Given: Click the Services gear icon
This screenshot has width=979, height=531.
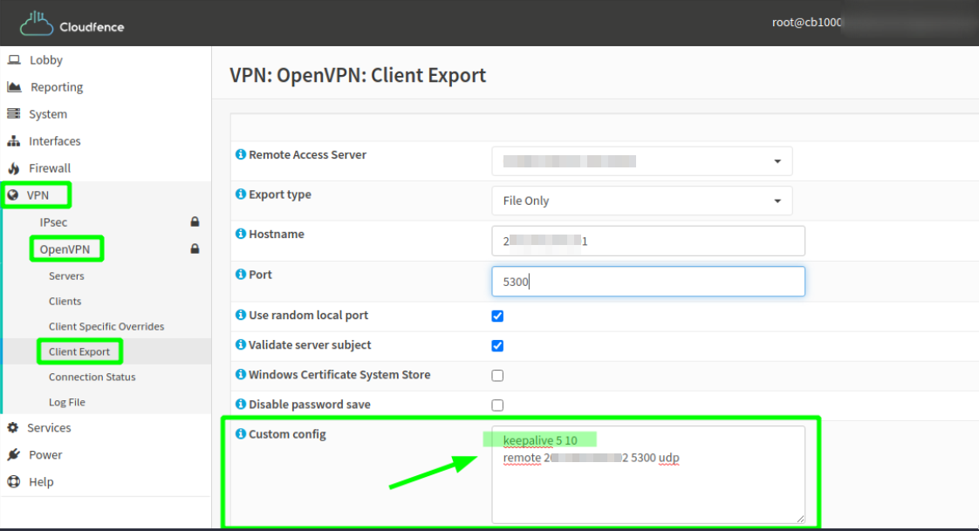Looking at the screenshot, I should tap(13, 427).
